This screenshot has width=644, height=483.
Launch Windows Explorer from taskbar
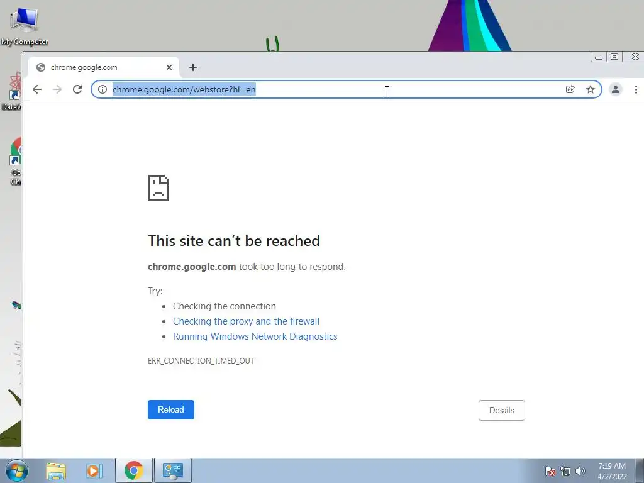pos(56,470)
